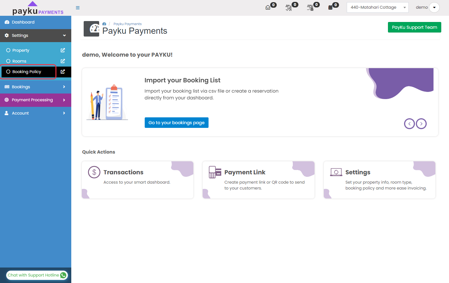Open the calendar notification icon

[x=330, y=8]
